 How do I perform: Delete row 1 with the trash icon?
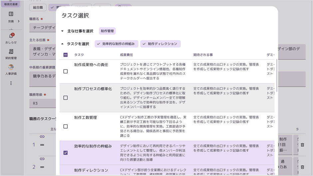pyautogui.click(x=302, y=145)
